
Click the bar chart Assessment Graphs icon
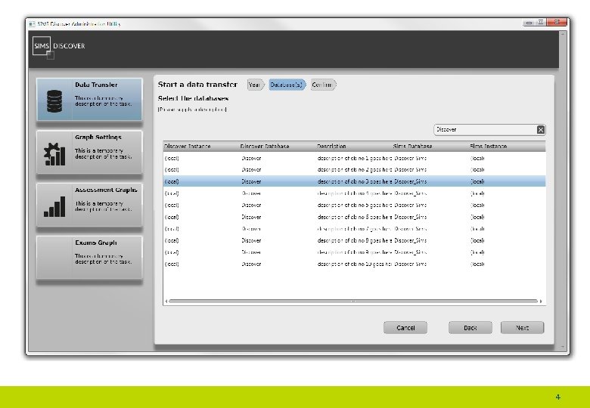click(54, 206)
